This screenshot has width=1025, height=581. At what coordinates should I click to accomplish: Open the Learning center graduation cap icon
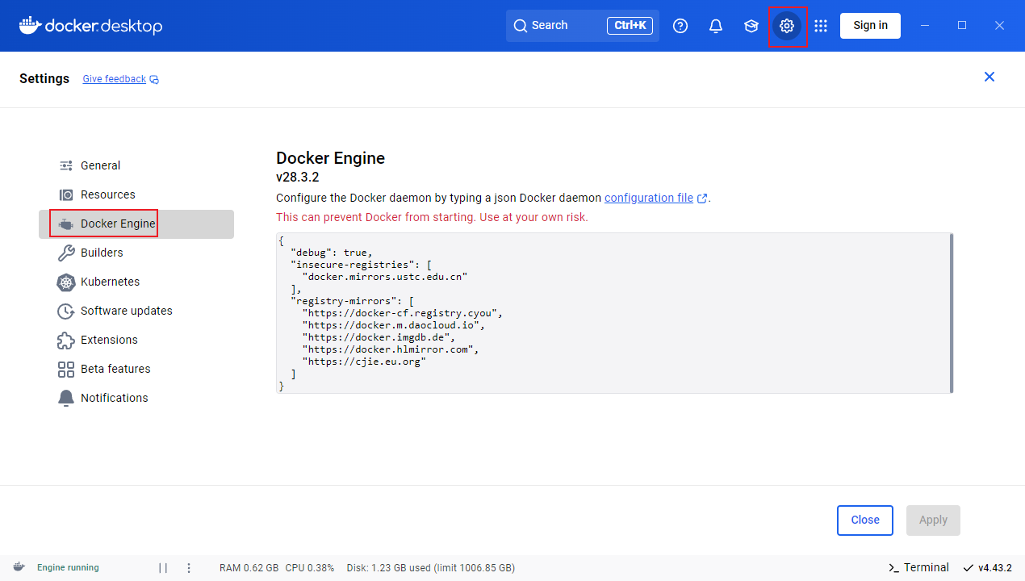click(x=751, y=26)
